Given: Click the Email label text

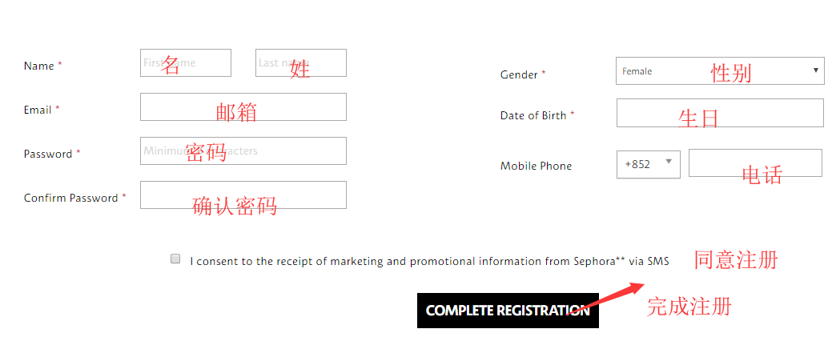Looking at the screenshot, I should [x=38, y=110].
